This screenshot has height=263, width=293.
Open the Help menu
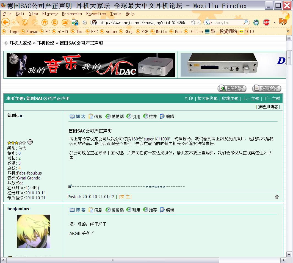pos(130,14)
